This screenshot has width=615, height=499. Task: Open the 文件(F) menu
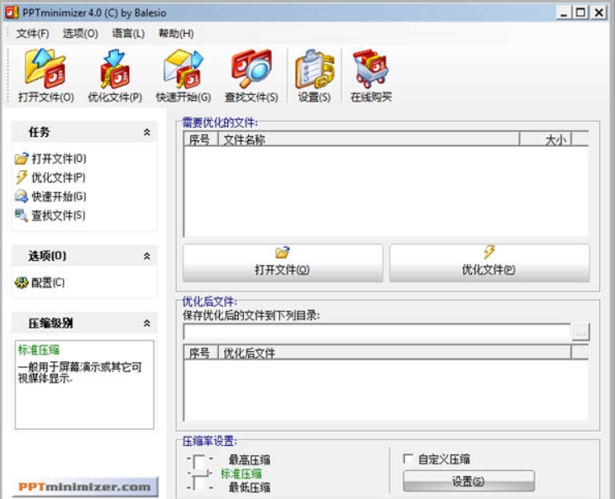click(x=32, y=34)
